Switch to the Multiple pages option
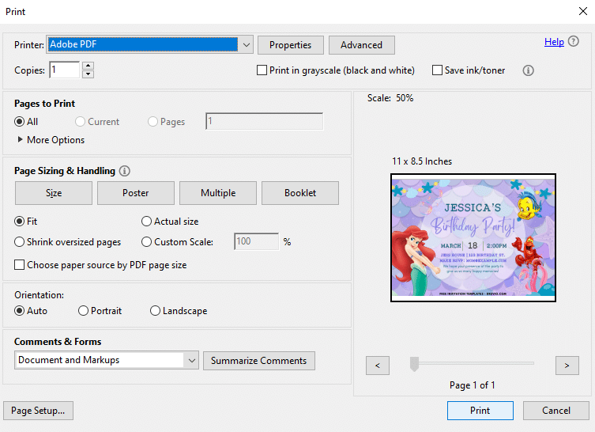The image size is (595, 432). click(x=218, y=193)
